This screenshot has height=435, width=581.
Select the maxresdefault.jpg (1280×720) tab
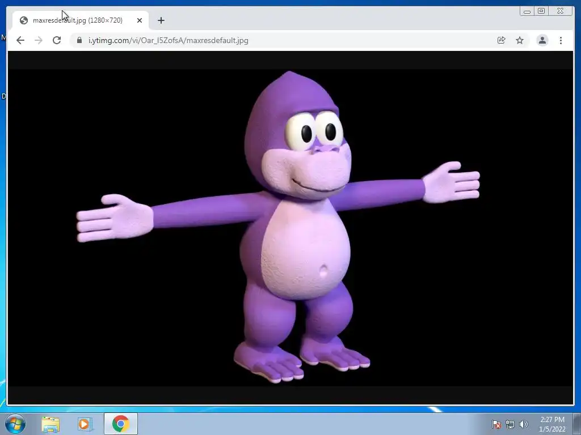click(81, 20)
